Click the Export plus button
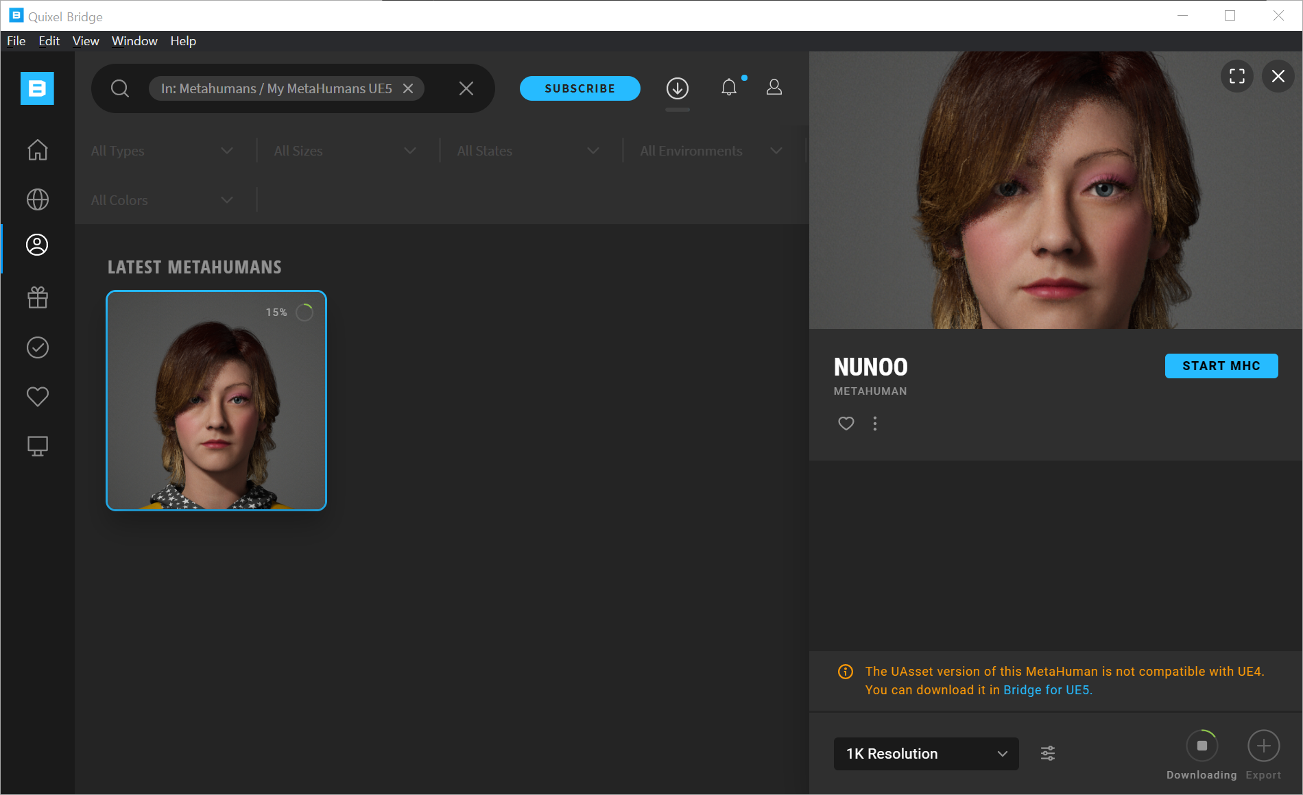This screenshot has width=1303, height=795. [x=1264, y=746]
